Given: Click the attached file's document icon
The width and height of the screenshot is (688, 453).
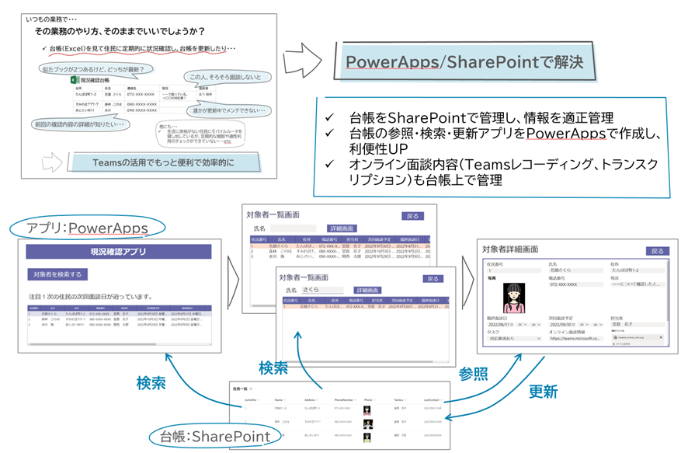Looking at the screenshot, I should [x=615, y=337].
